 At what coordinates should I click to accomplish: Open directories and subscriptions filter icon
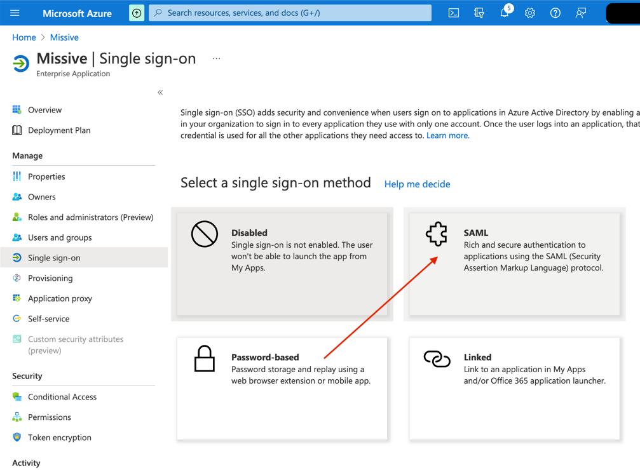coord(479,13)
